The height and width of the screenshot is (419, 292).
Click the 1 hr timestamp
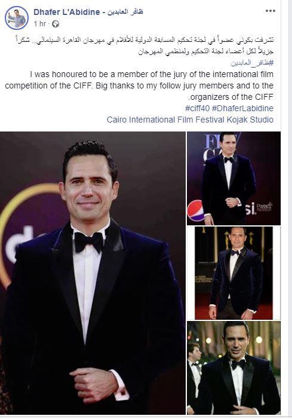click(40, 24)
